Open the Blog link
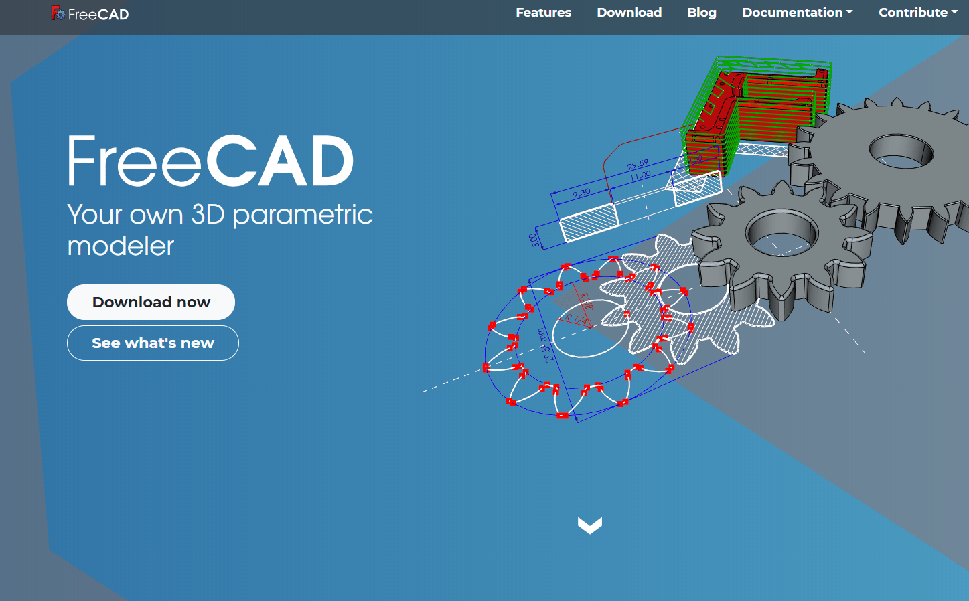The image size is (969, 601). click(x=702, y=13)
